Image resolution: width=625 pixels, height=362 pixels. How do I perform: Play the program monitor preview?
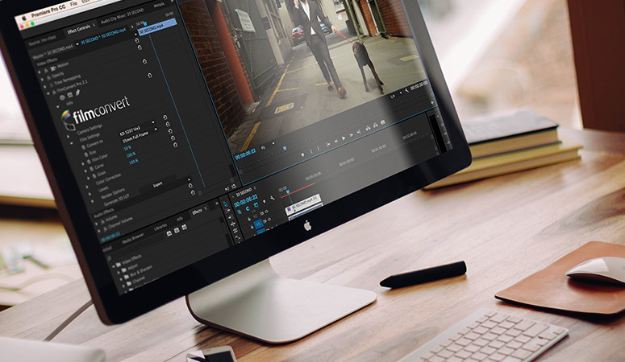(344, 138)
